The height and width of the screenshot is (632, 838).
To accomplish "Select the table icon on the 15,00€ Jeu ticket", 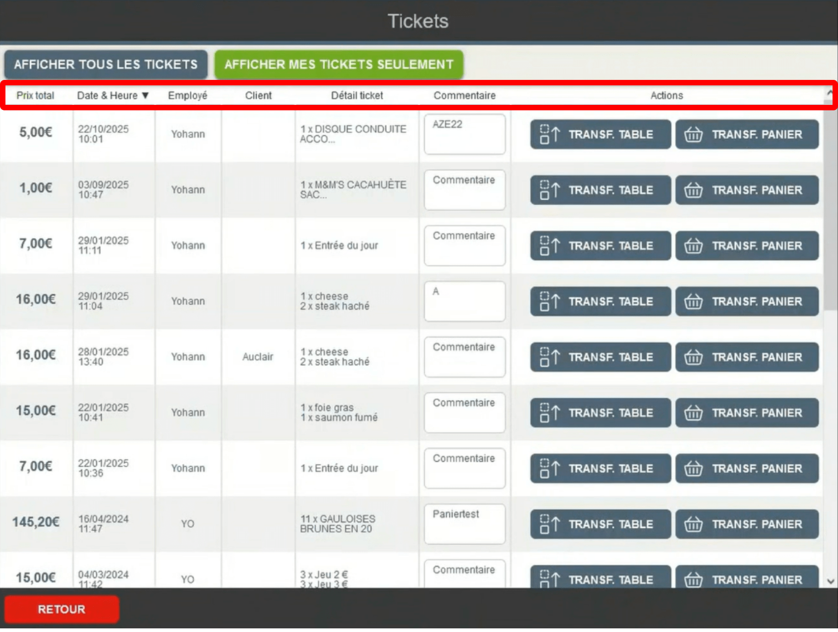I will [549, 579].
